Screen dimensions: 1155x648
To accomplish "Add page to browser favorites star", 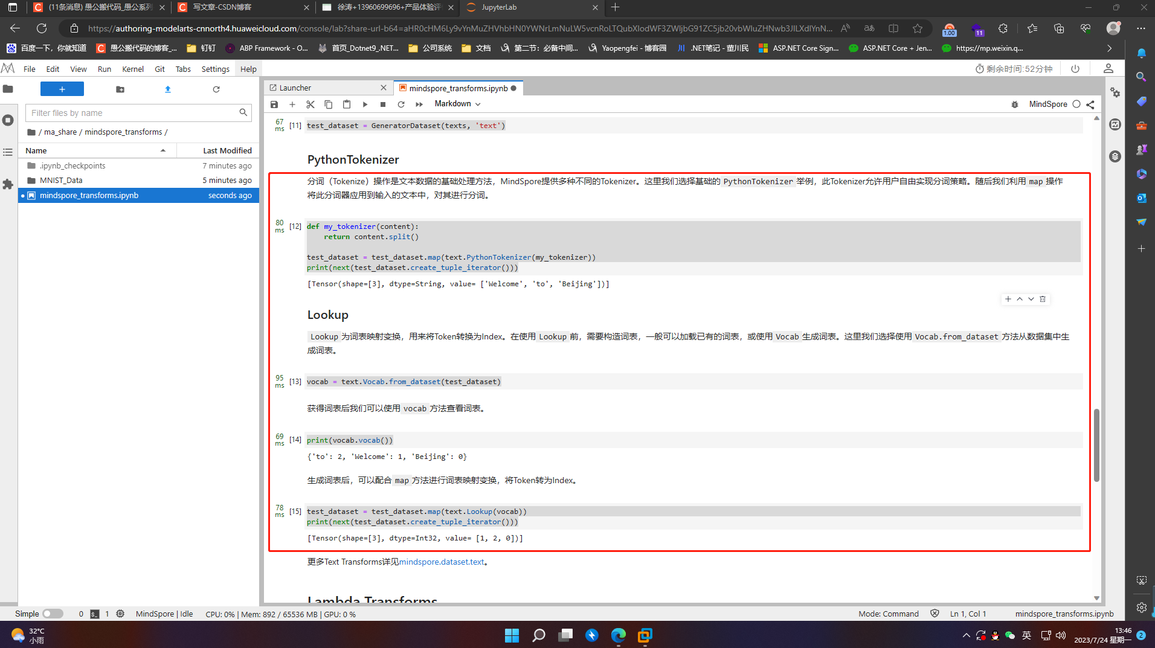I will click(x=918, y=28).
